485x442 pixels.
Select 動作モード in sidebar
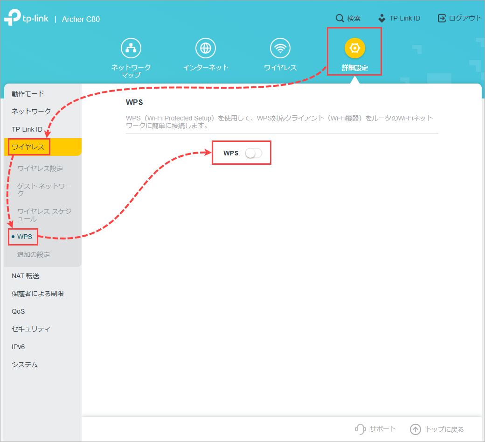click(x=28, y=93)
